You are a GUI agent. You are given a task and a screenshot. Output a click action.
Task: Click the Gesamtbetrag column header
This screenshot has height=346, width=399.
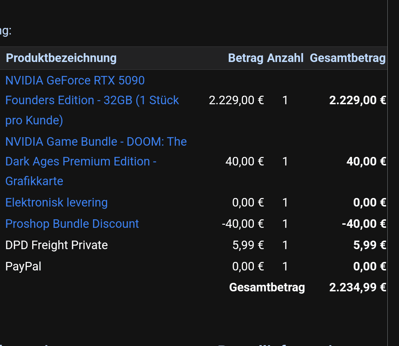[347, 58]
